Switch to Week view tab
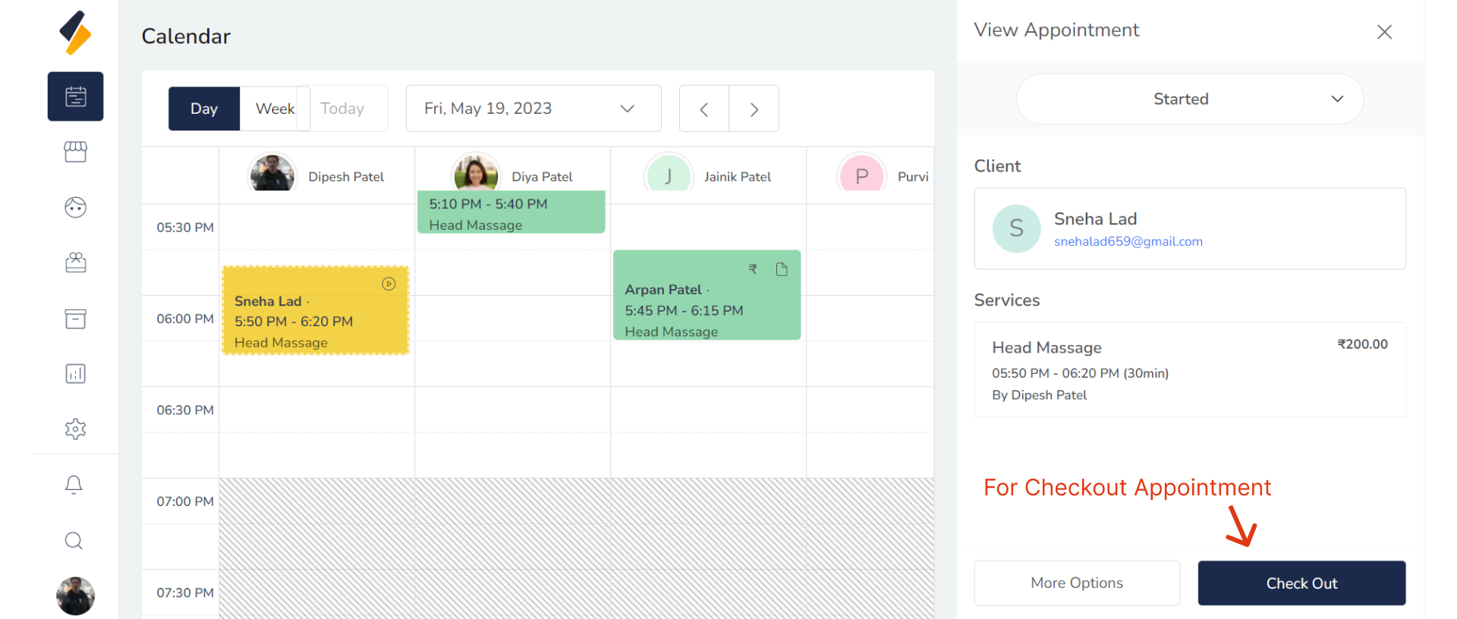Viewport: 1457px width, 619px height. [x=275, y=108]
